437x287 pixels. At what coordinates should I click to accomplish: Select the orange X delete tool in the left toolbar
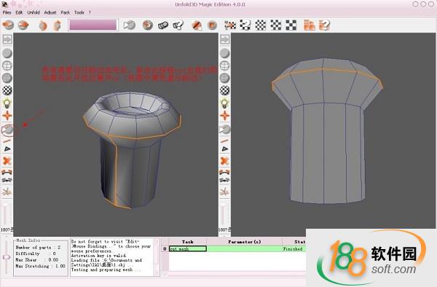point(7,161)
